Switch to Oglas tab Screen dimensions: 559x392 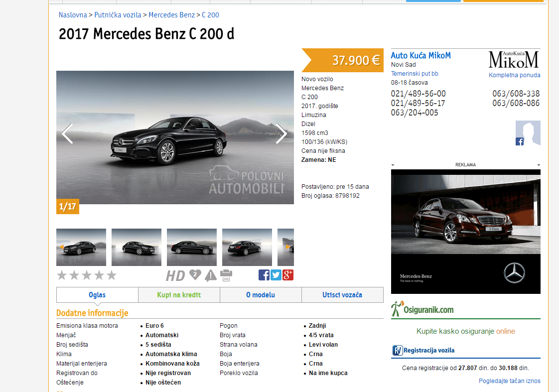pos(97,295)
